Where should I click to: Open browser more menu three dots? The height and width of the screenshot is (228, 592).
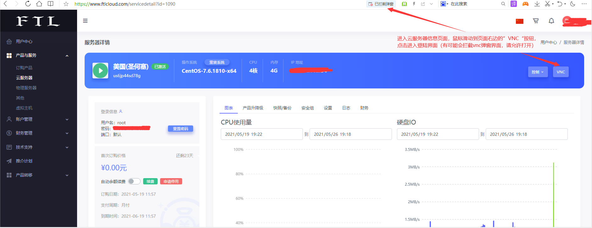(584, 4)
